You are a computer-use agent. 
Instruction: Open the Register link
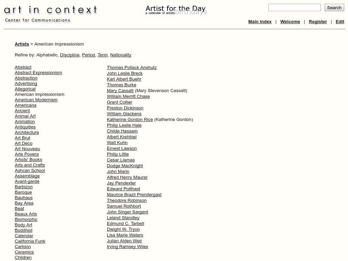(x=318, y=22)
